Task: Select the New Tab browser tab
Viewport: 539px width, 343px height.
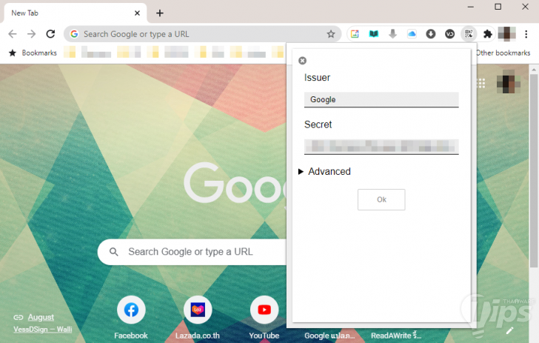Action: tap(76, 13)
